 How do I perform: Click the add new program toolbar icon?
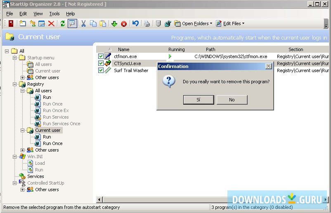tap(23, 23)
